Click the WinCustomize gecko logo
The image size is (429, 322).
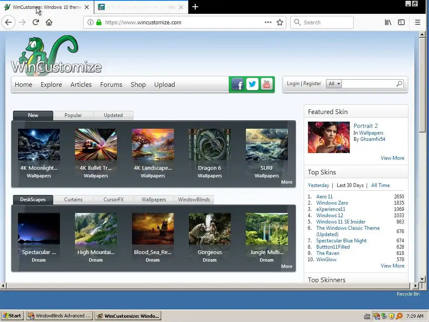tap(56, 55)
